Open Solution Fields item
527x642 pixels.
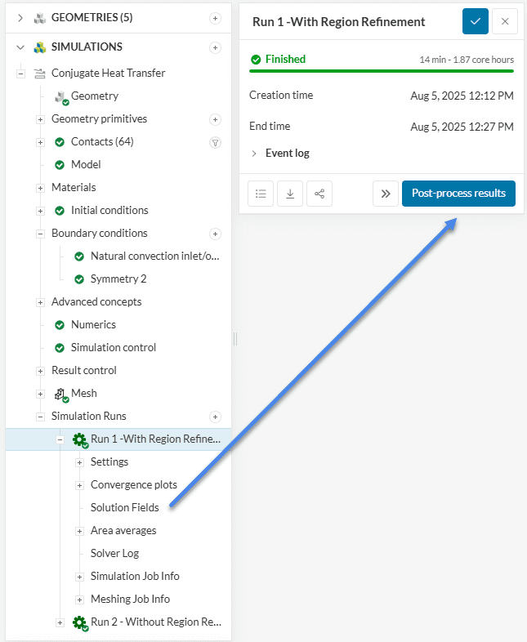pos(124,508)
